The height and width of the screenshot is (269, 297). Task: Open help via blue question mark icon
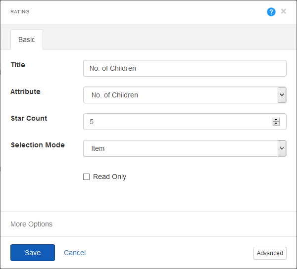(271, 12)
